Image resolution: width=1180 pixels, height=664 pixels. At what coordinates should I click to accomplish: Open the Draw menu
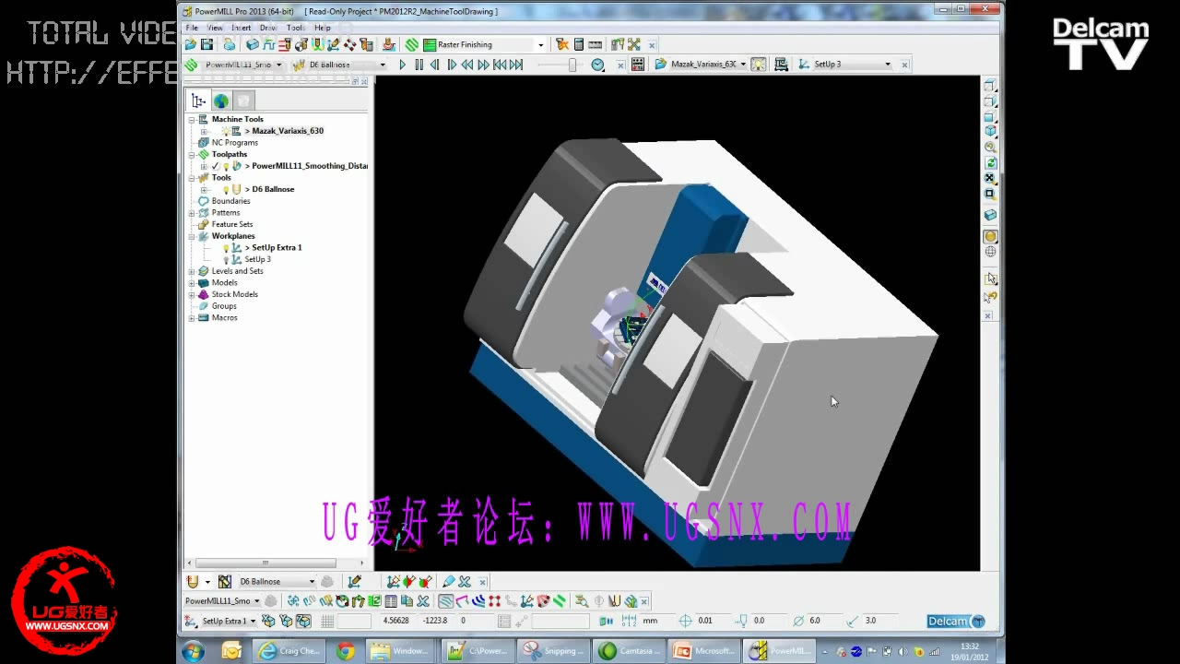(x=268, y=28)
